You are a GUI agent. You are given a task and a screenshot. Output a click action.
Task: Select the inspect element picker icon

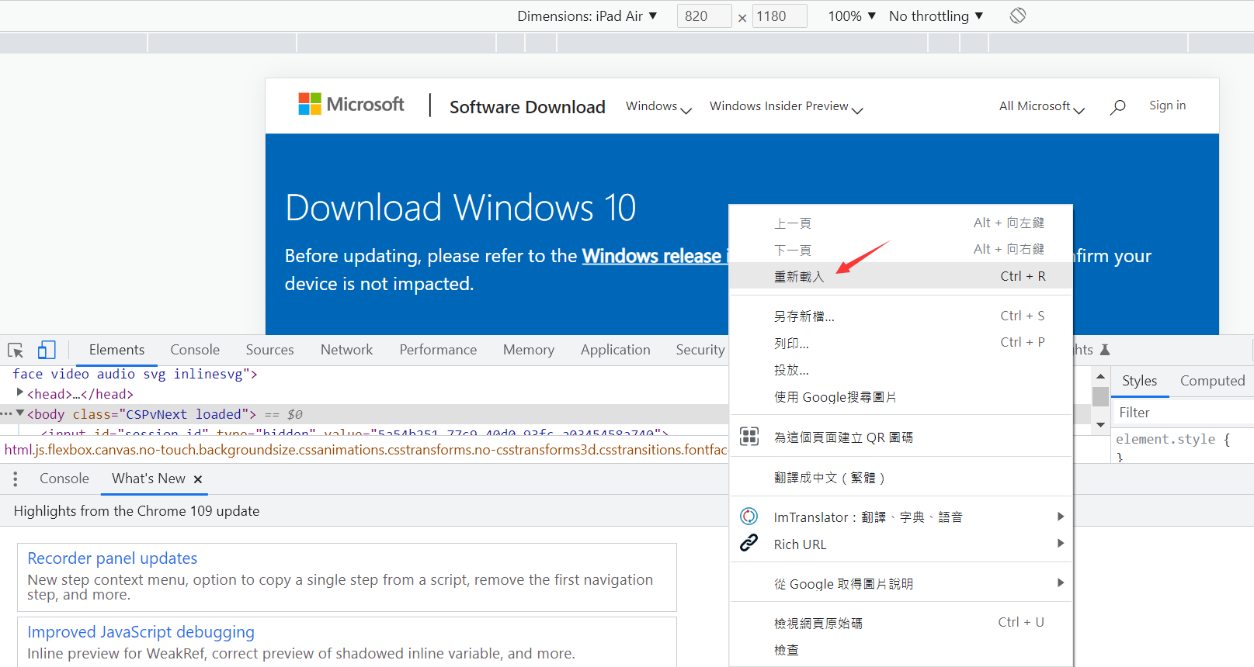[x=16, y=350]
